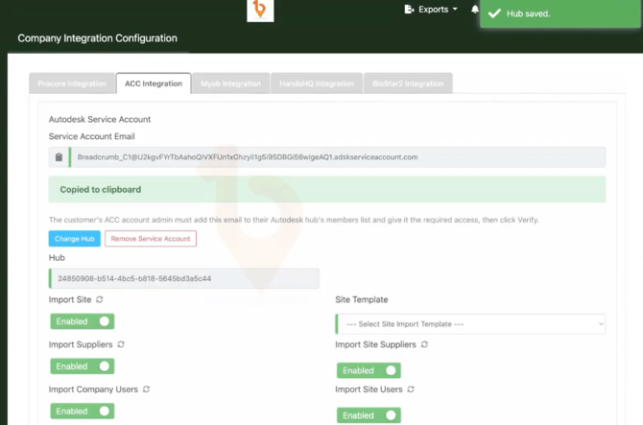Switch to Myob Integration tab
Image resolution: width=643 pixels, height=425 pixels.
[x=230, y=83]
